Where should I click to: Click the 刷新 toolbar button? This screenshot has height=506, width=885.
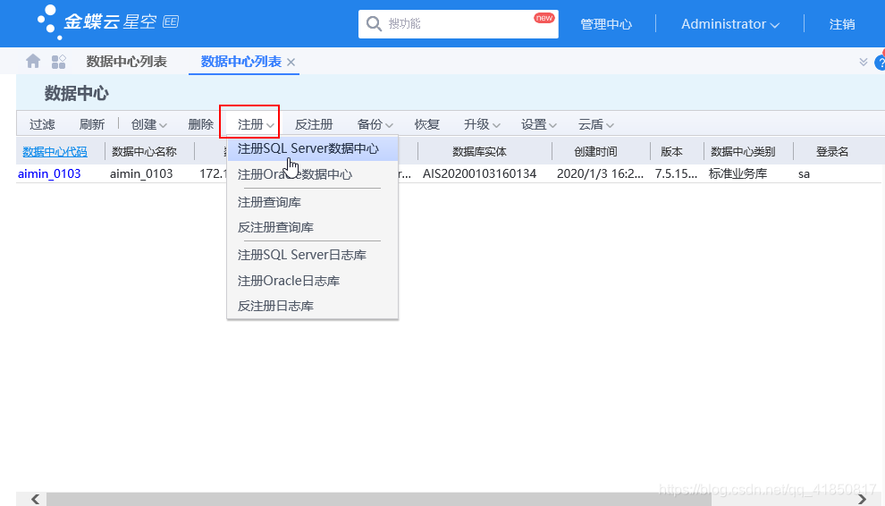[x=92, y=124]
